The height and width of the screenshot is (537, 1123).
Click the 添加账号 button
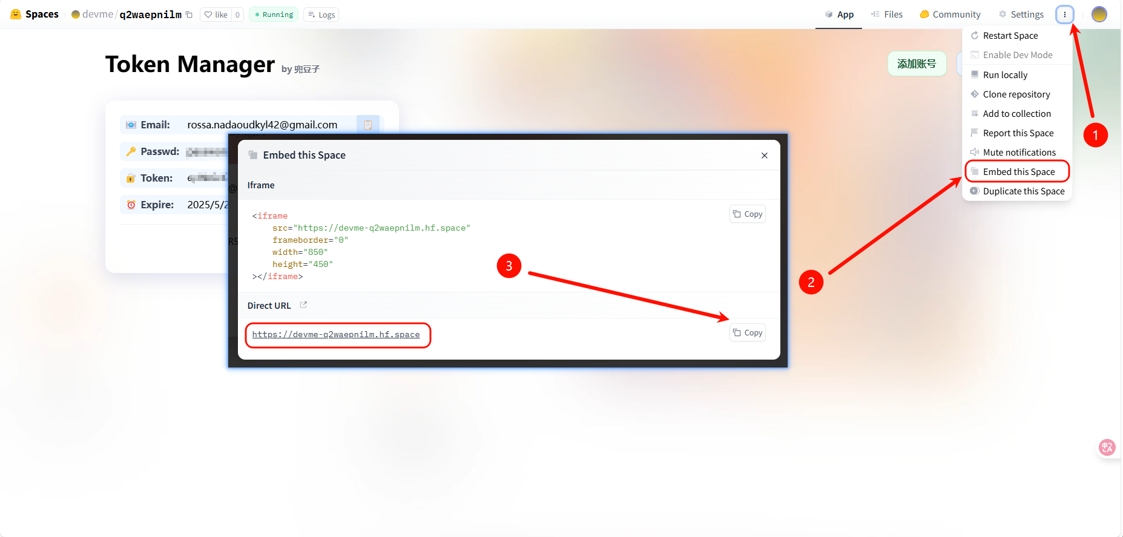pyautogui.click(x=917, y=64)
